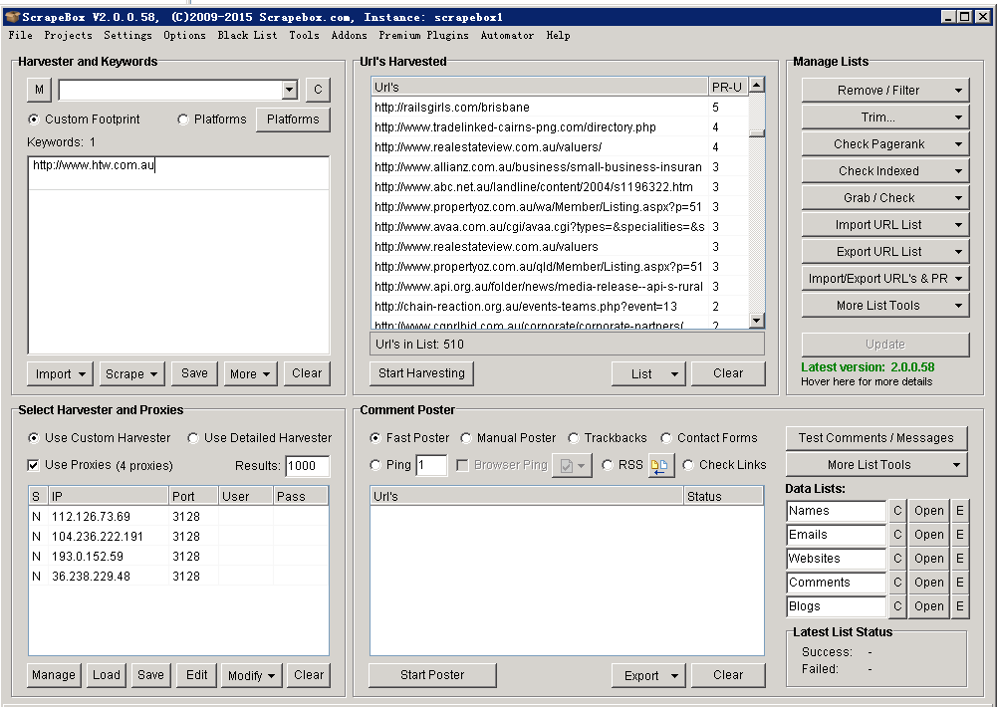
Task: Click the C button next to Emails
Action: [897, 535]
